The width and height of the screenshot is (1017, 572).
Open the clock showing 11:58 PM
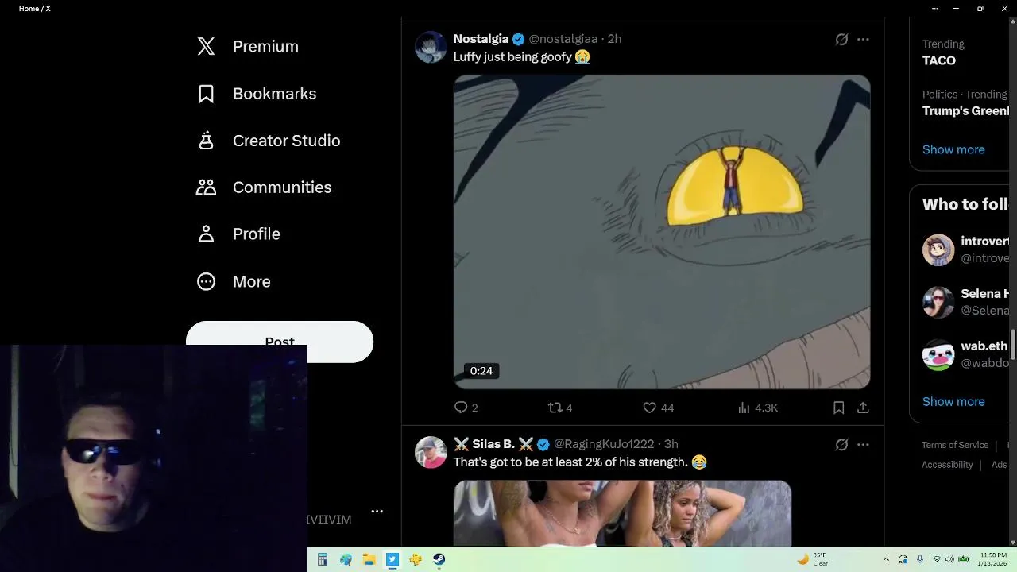click(x=993, y=559)
